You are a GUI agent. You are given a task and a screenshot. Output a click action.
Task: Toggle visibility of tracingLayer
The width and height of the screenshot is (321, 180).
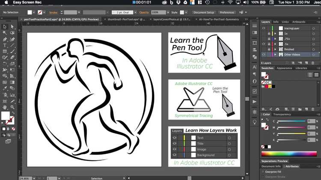point(264,28)
